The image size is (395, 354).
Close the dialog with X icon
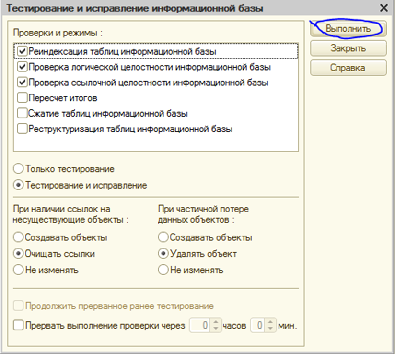[383, 8]
